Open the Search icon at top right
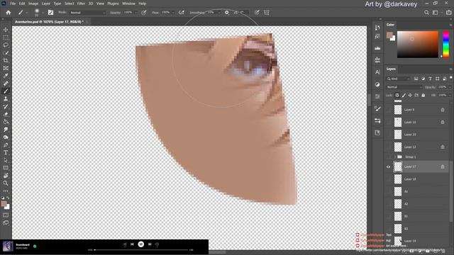 point(426,13)
